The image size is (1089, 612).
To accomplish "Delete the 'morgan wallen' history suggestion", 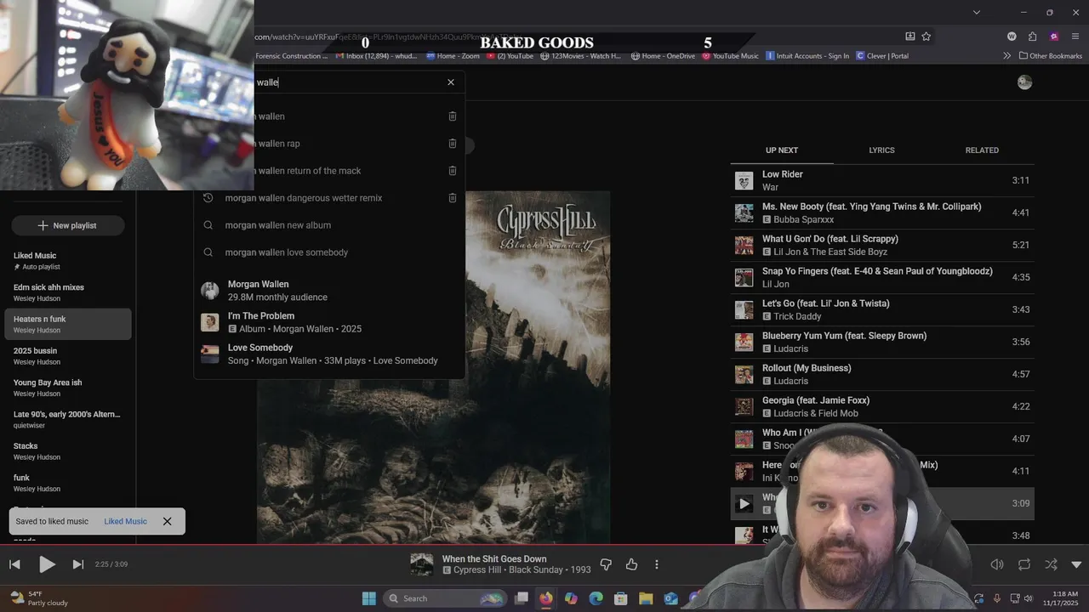I will click(453, 116).
